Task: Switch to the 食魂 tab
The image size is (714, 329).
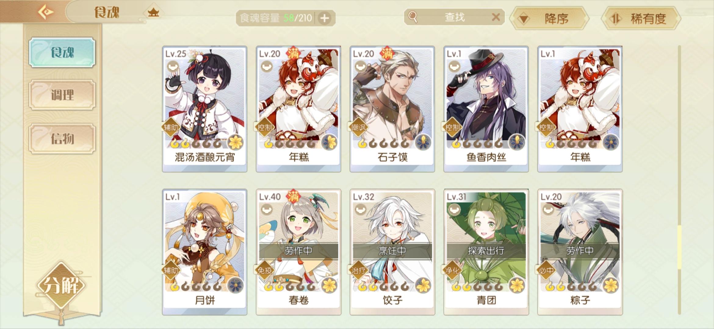Action: pyautogui.click(x=62, y=52)
